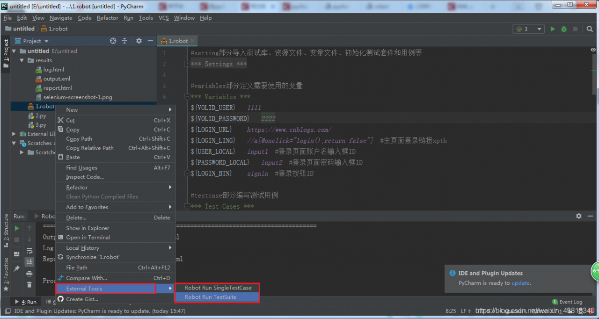The image size is (599, 319).
Task: Toggle tool window bars via status bar corner icon
Action: coord(7,311)
